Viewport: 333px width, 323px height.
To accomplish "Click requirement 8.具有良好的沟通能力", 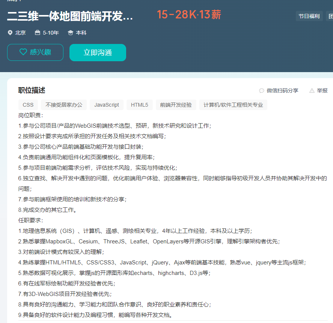I will point(115,305).
